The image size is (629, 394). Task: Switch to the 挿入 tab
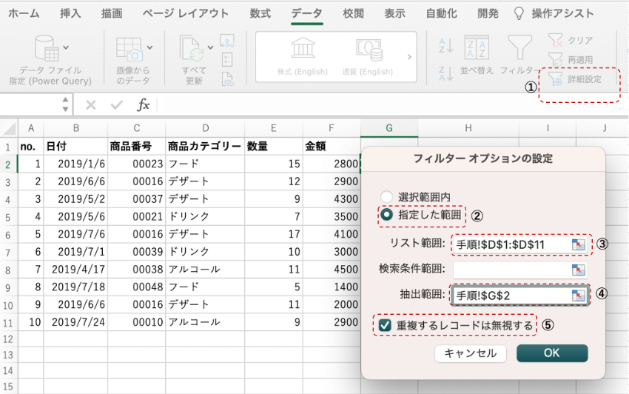click(70, 13)
